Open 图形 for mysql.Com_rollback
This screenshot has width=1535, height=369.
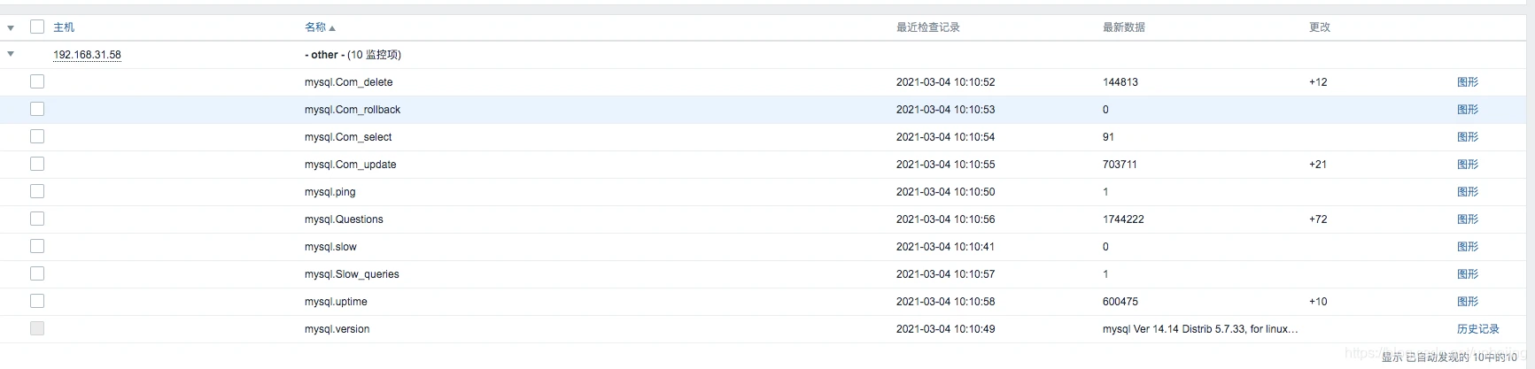point(1468,110)
